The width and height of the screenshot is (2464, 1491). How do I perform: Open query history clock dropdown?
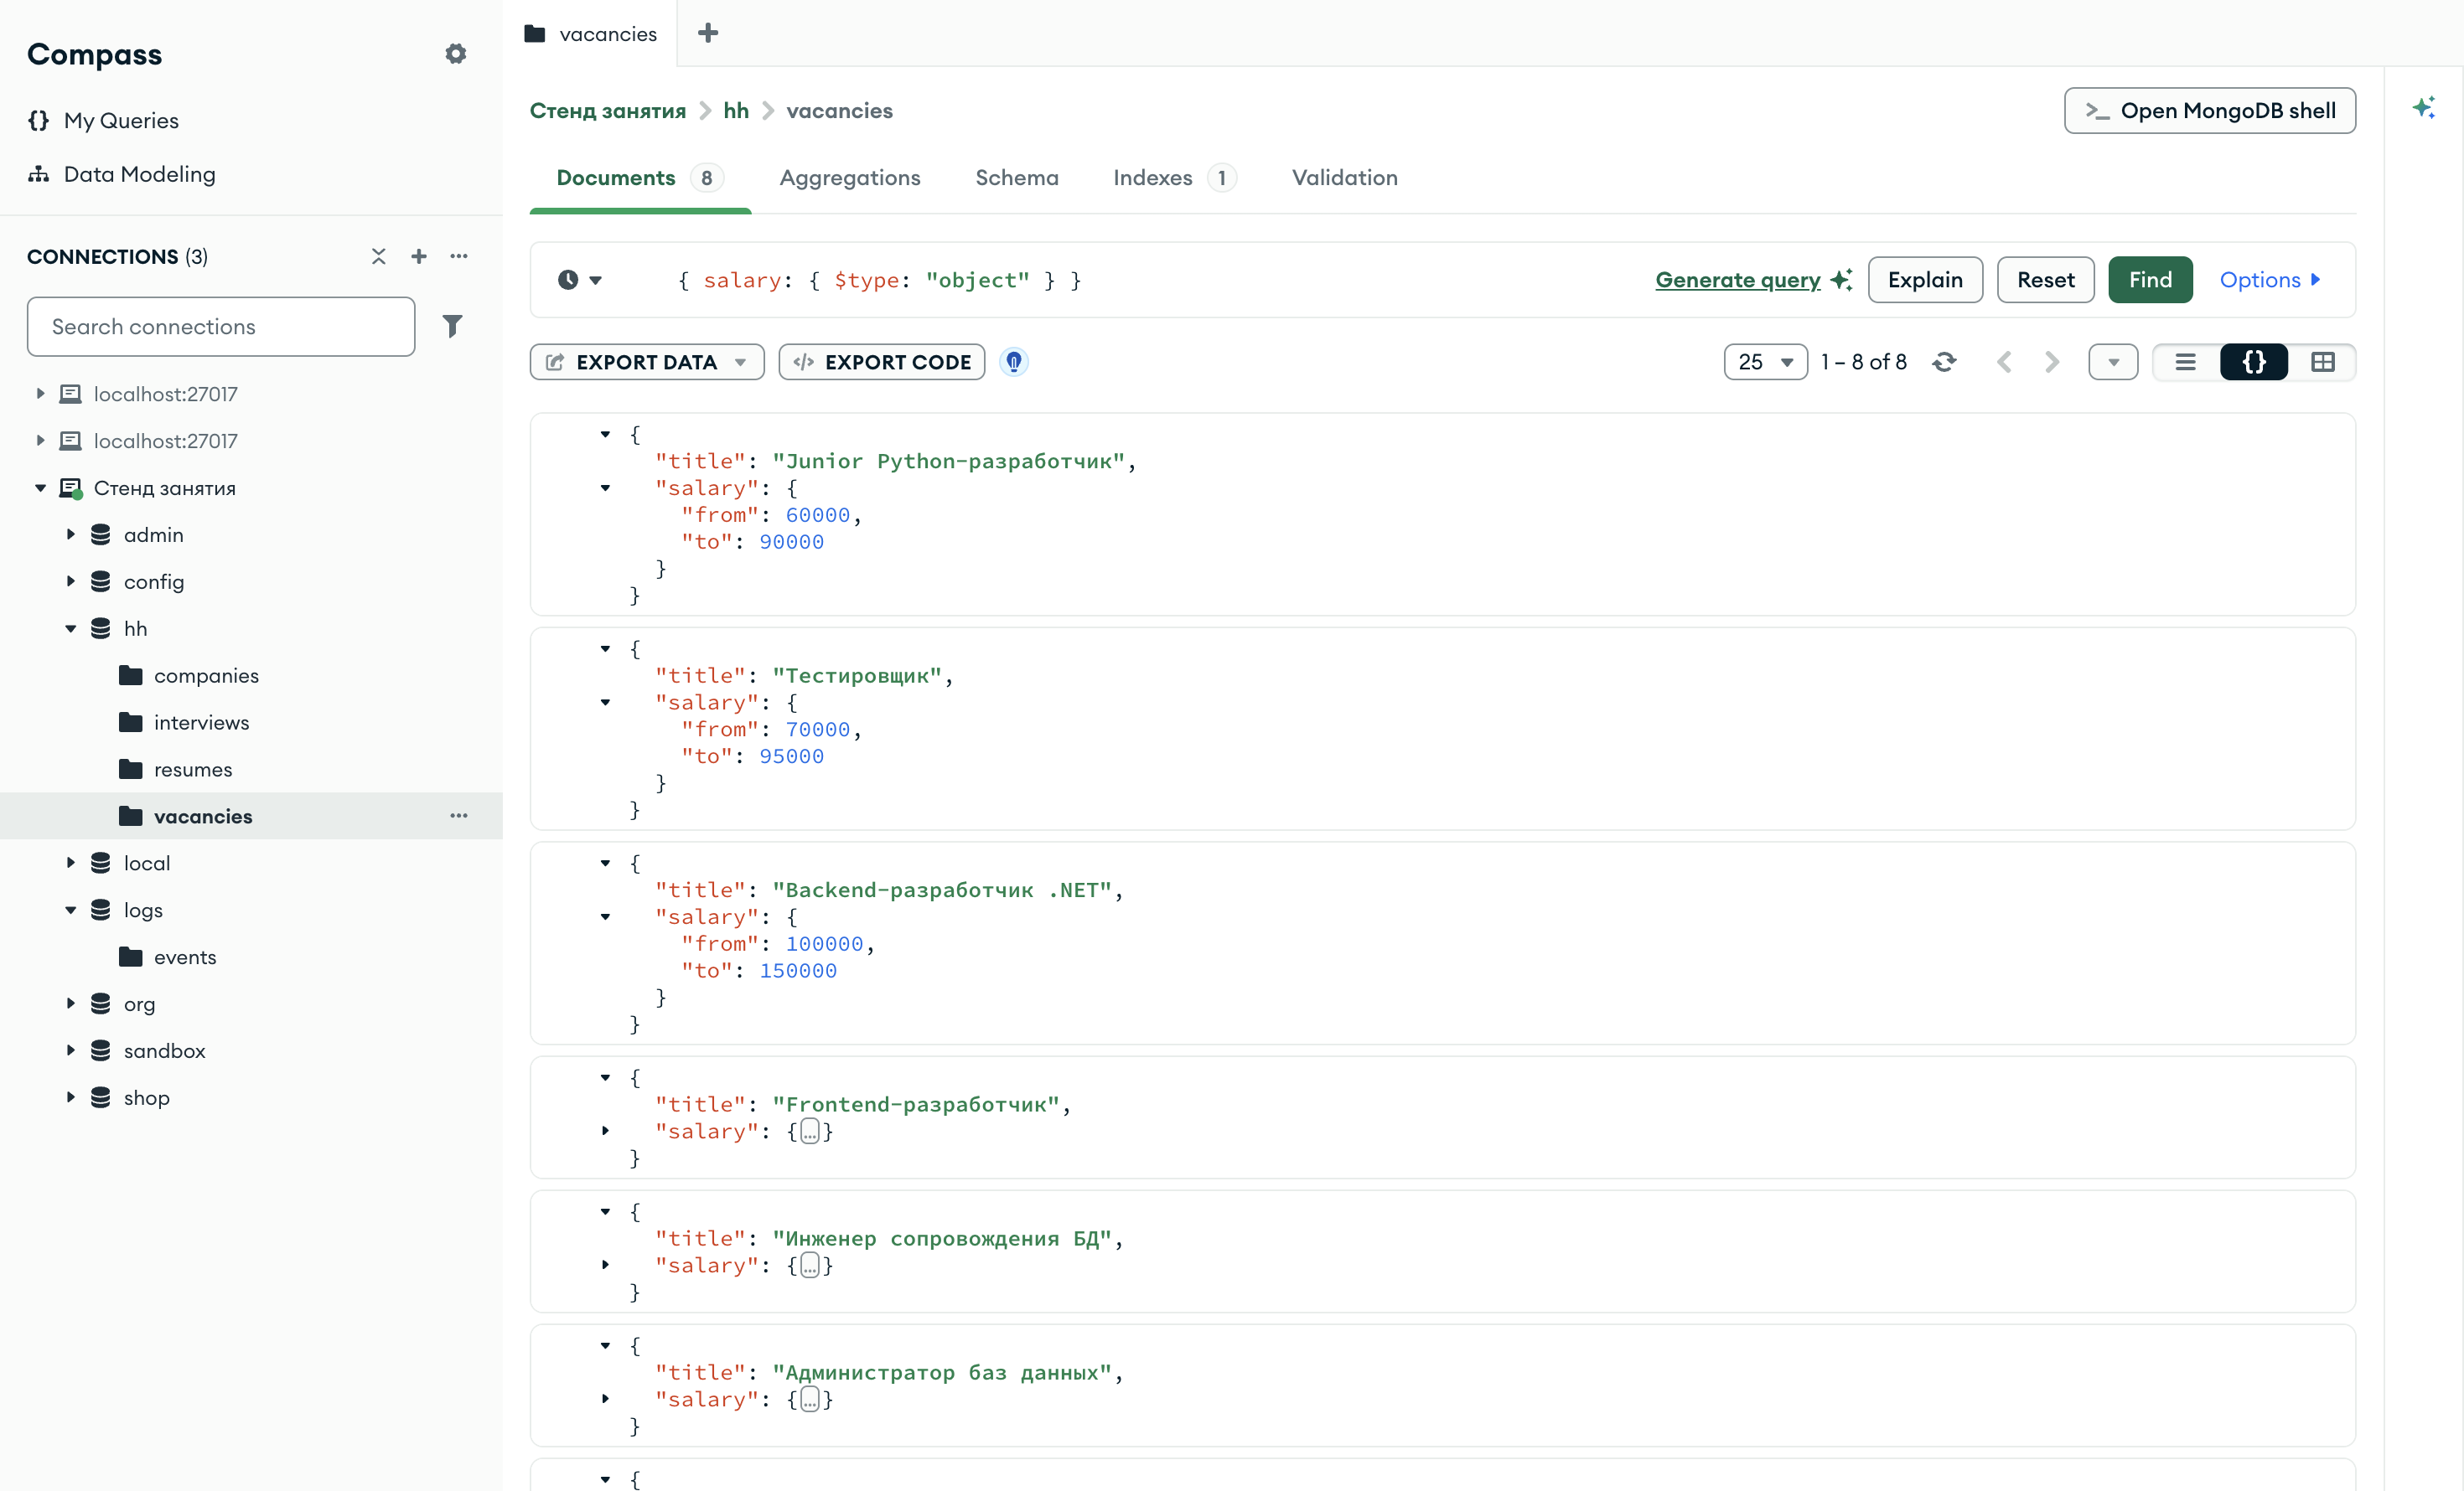click(x=580, y=280)
